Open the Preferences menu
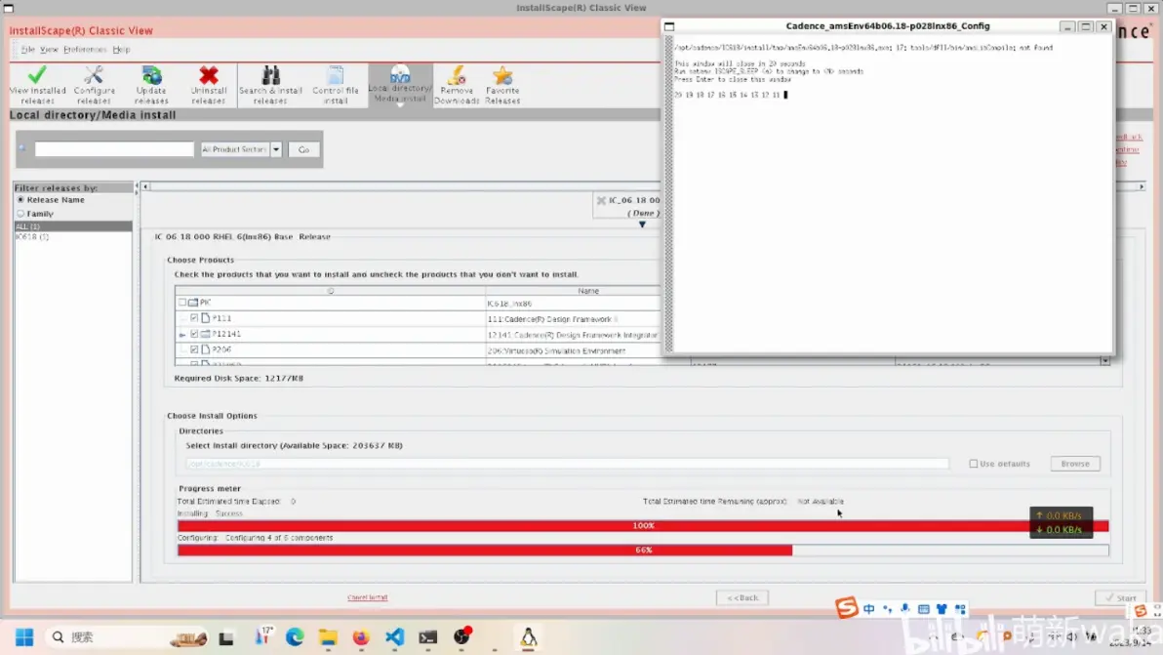This screenshot has height=655, width=1163. 85,50
